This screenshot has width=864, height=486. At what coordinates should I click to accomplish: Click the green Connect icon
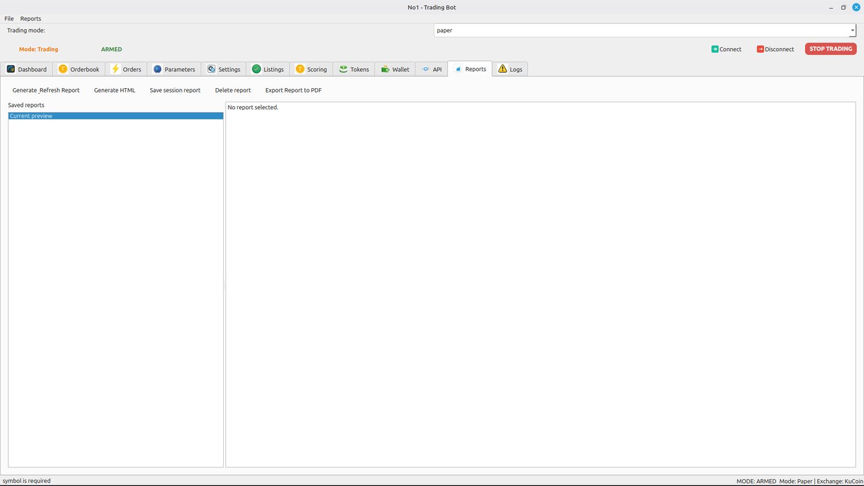[x=715, y=49]
